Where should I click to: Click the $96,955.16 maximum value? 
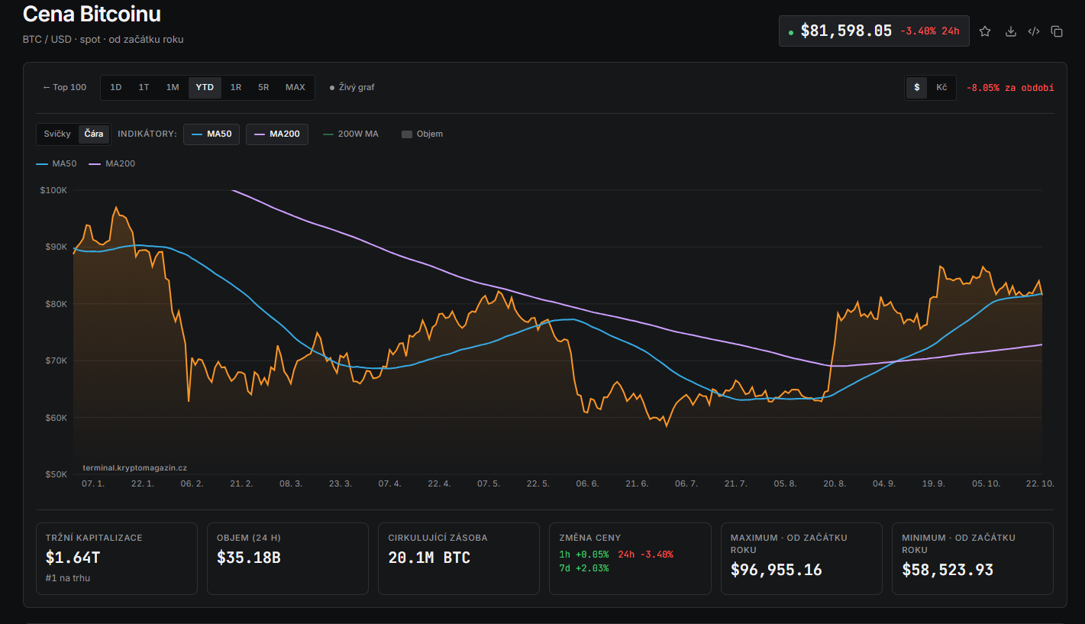click(777, 570)
